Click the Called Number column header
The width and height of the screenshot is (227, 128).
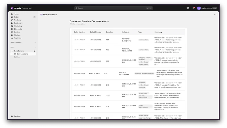coord(96,32)
